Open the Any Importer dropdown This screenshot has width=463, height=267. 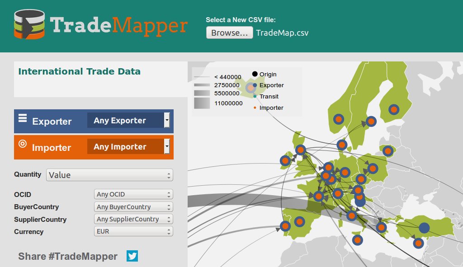[x=128, y=147]
